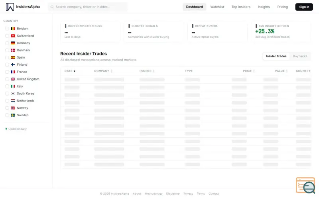Open the Methodology footer link

click(x=154, y=193)
